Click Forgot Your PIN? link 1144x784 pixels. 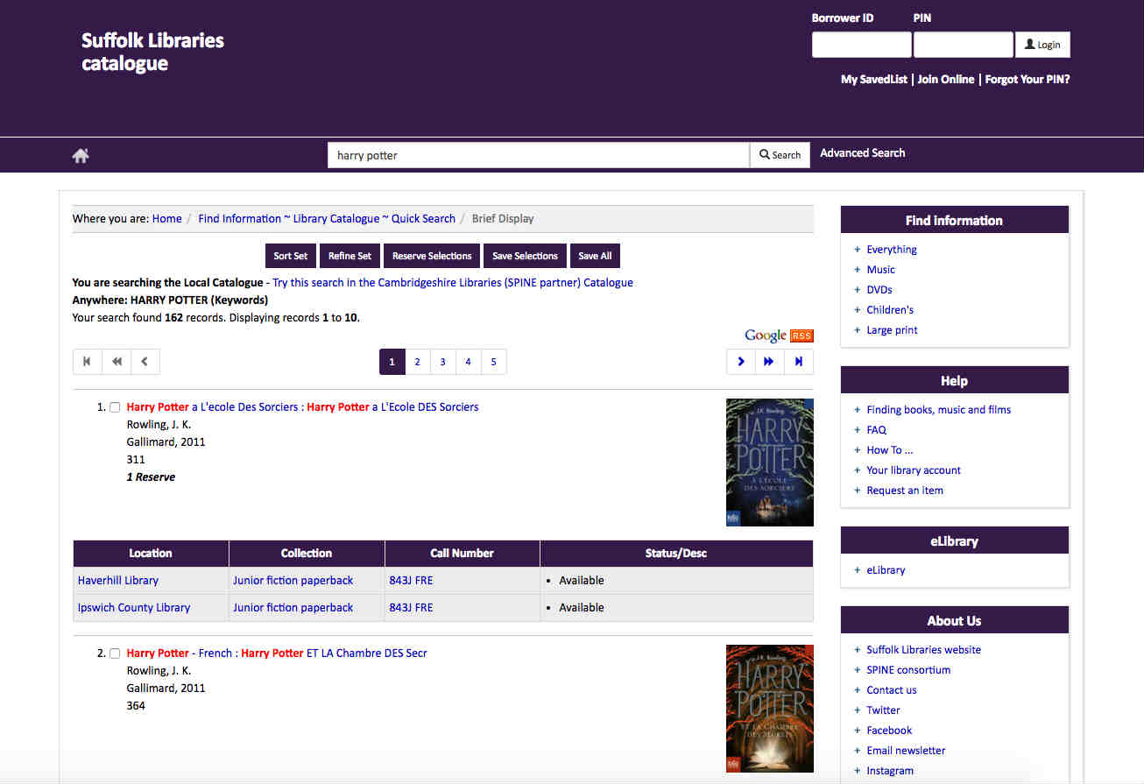[1027, 80]
